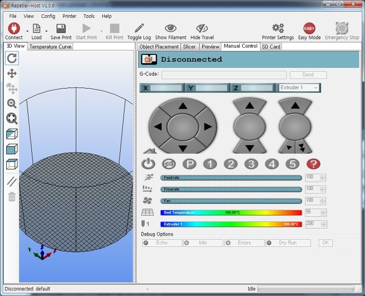Enable Echo debug option

162,243
